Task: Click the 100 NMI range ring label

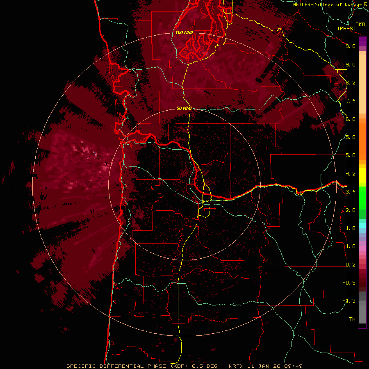Action: [x=184, y=32]
